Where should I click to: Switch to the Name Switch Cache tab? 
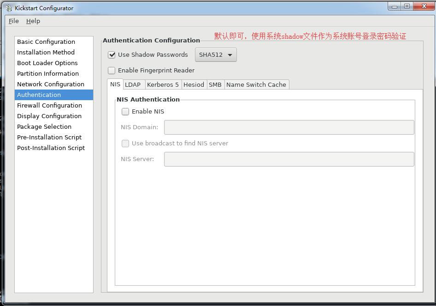point(256,84)
